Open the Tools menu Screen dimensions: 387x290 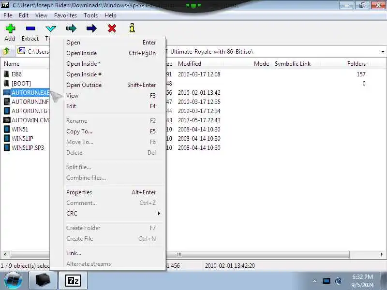pyautogui.click(x=90, y=15)
